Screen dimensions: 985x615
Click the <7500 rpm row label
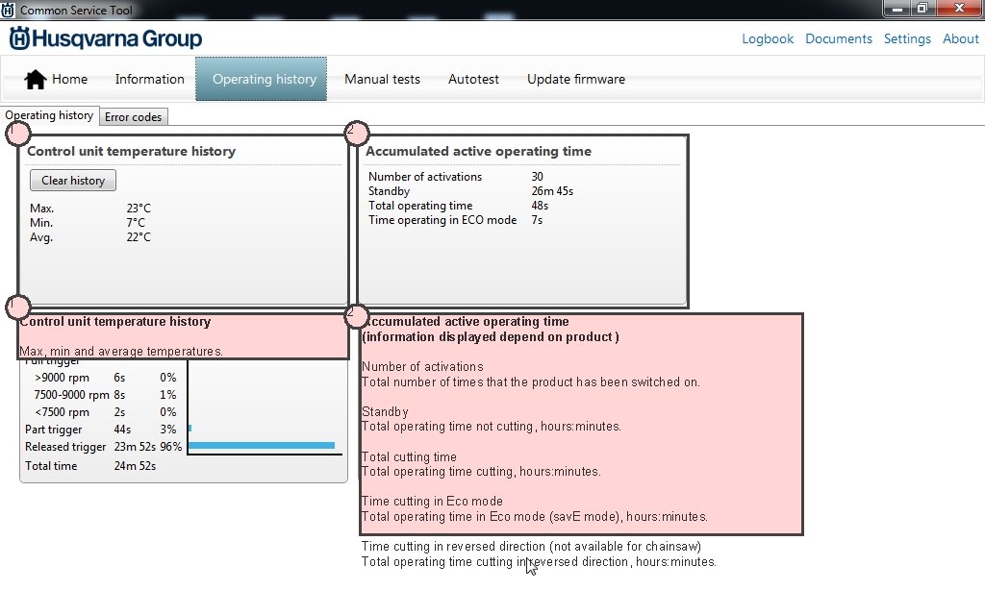[x=62, y=412]
